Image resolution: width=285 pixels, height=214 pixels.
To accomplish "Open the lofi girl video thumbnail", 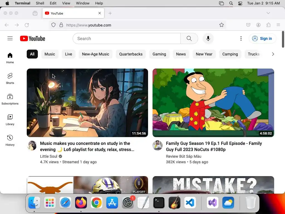I will 87,103.
